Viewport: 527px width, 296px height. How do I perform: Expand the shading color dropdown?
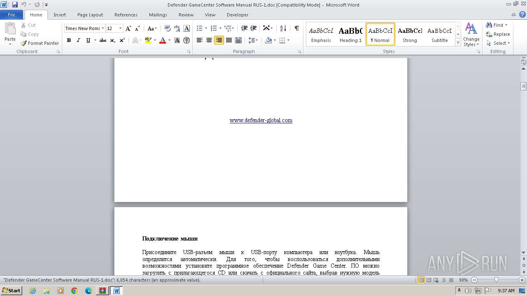click(274, 40)
